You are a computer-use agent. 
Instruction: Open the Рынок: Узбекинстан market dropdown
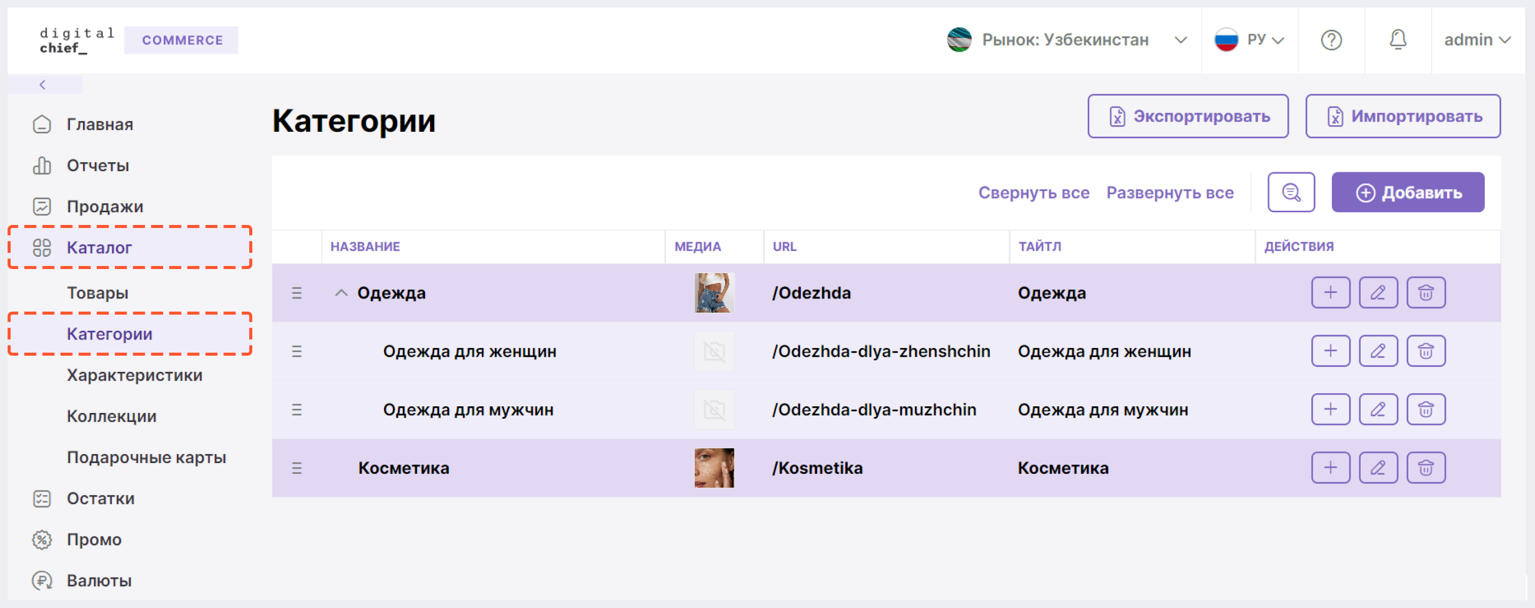click(1066, 40)
